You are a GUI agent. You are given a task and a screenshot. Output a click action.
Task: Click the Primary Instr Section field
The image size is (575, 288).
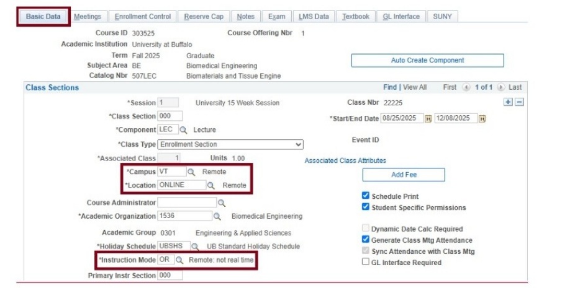(170, 275)
